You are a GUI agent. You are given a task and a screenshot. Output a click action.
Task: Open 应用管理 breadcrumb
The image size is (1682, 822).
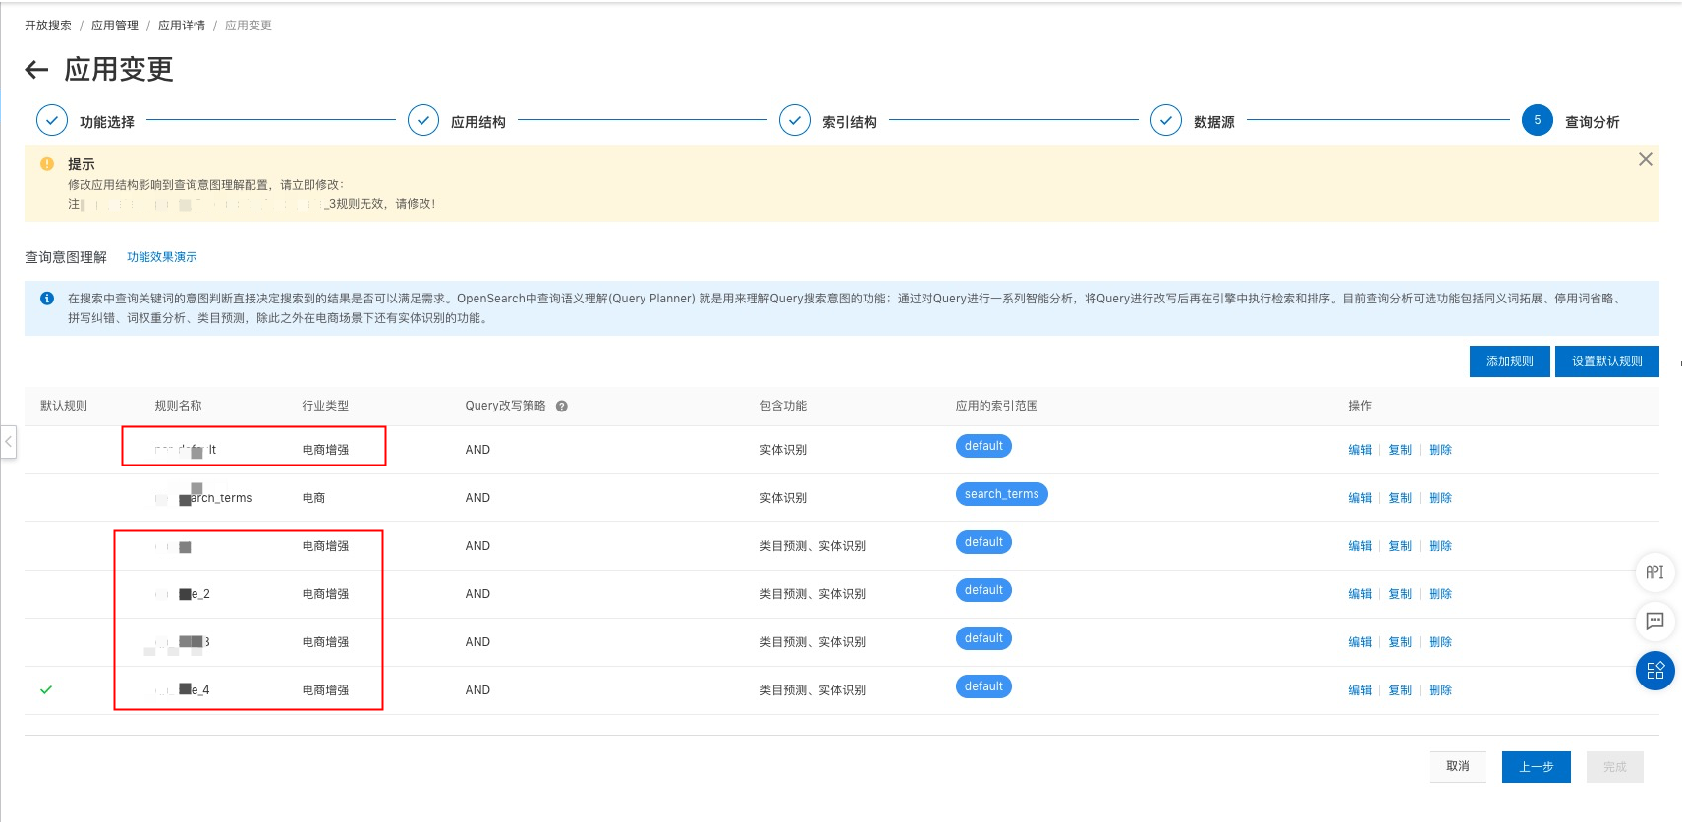coord(115,26)
